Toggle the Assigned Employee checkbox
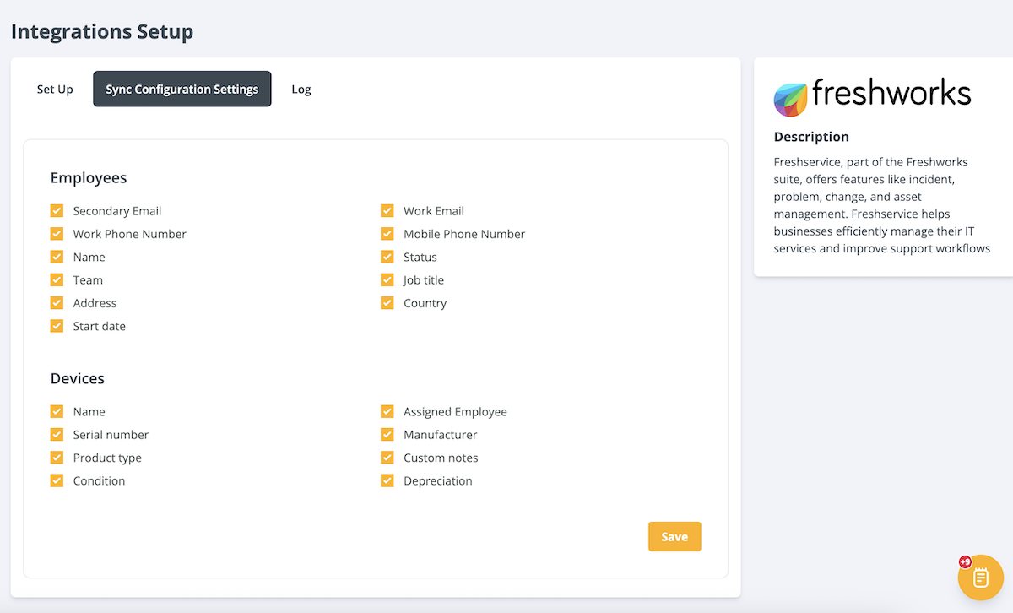Image resolution: width=1013 pixels, height=613 pixels. pos(387,412)
